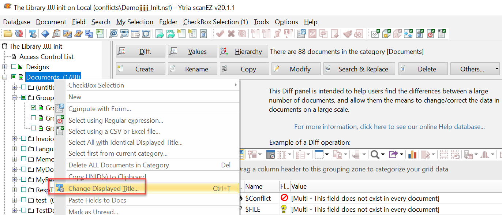502x215 pixels.
Task: Open the Others... dropdown button
Action: click(475, 69)
